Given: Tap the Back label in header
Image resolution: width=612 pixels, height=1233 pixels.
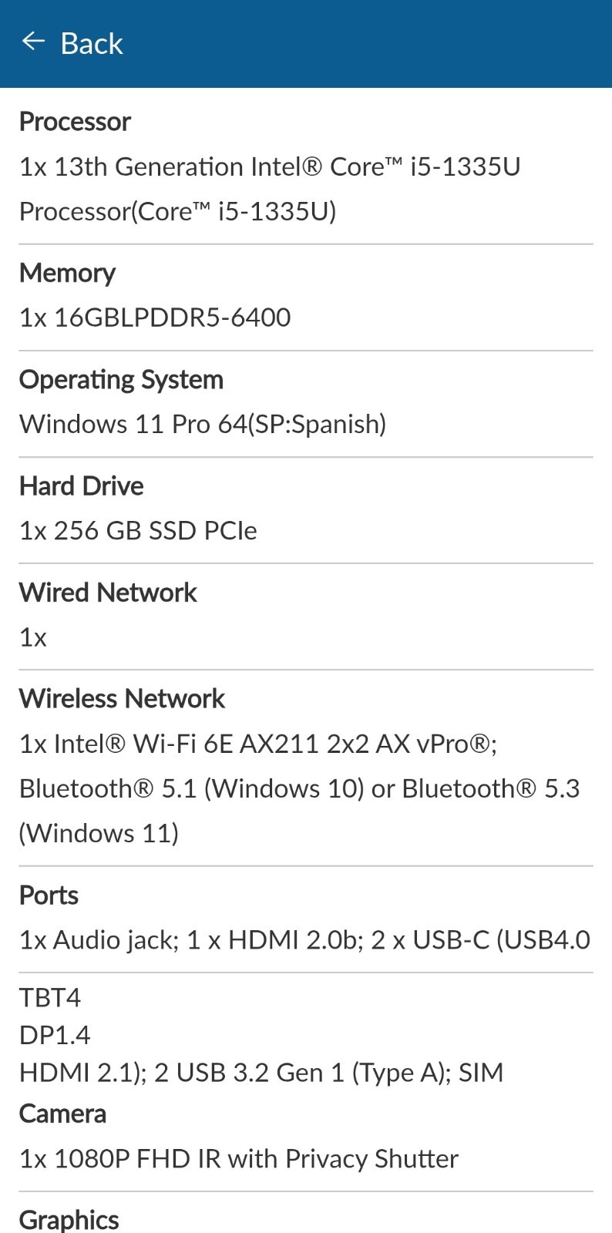Looking at the screenshot, I should [x=92, y=44].
